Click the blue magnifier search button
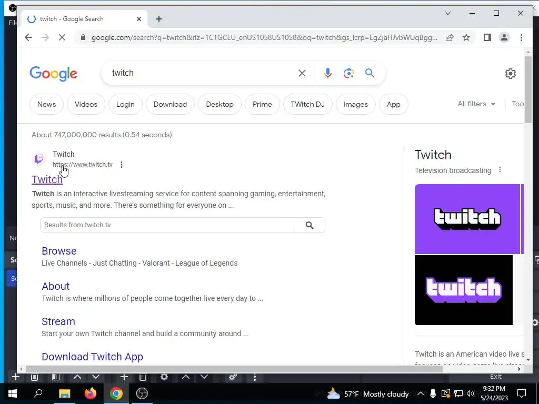 [370, 73]
